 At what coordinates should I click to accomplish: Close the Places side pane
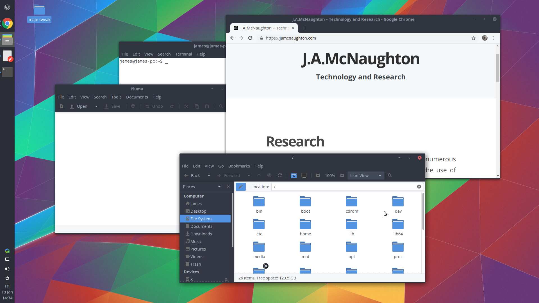[228, 187]
